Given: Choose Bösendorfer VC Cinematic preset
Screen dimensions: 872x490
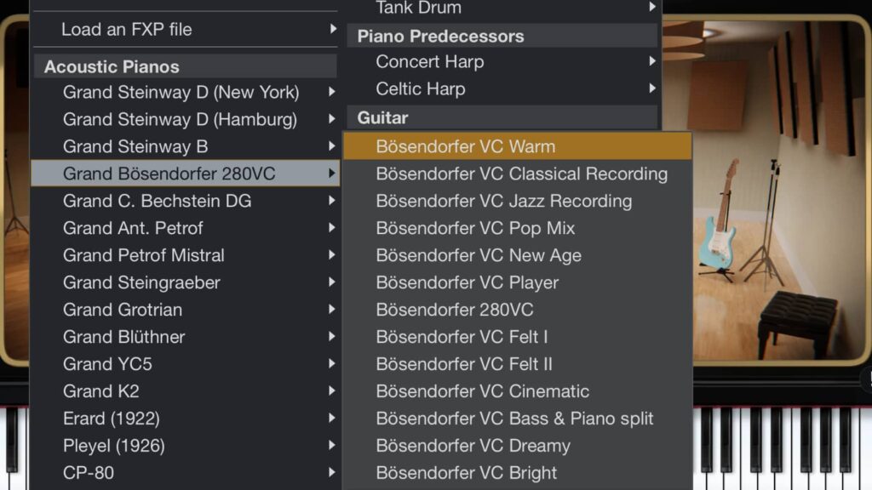Looking at the screenshot, I should click(482, 391).
